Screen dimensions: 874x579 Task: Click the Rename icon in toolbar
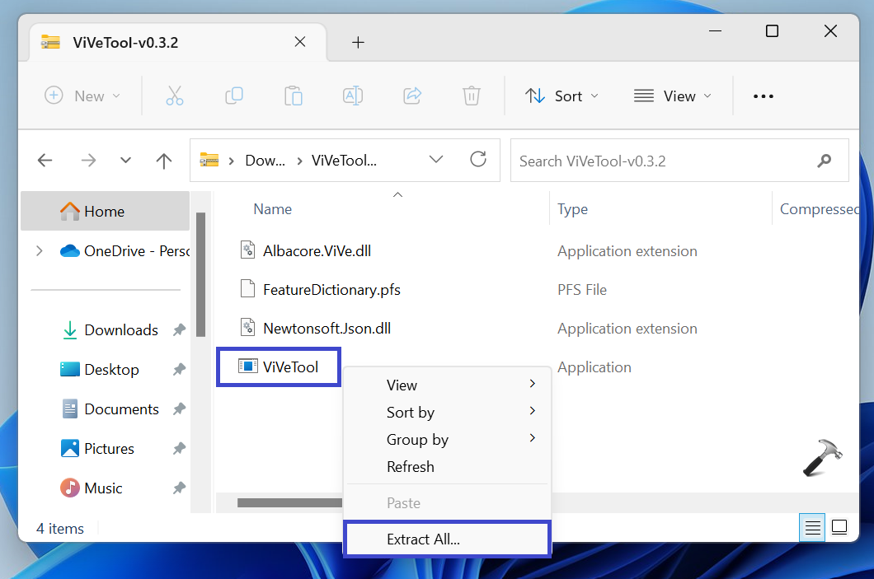[x=353, y=96]
